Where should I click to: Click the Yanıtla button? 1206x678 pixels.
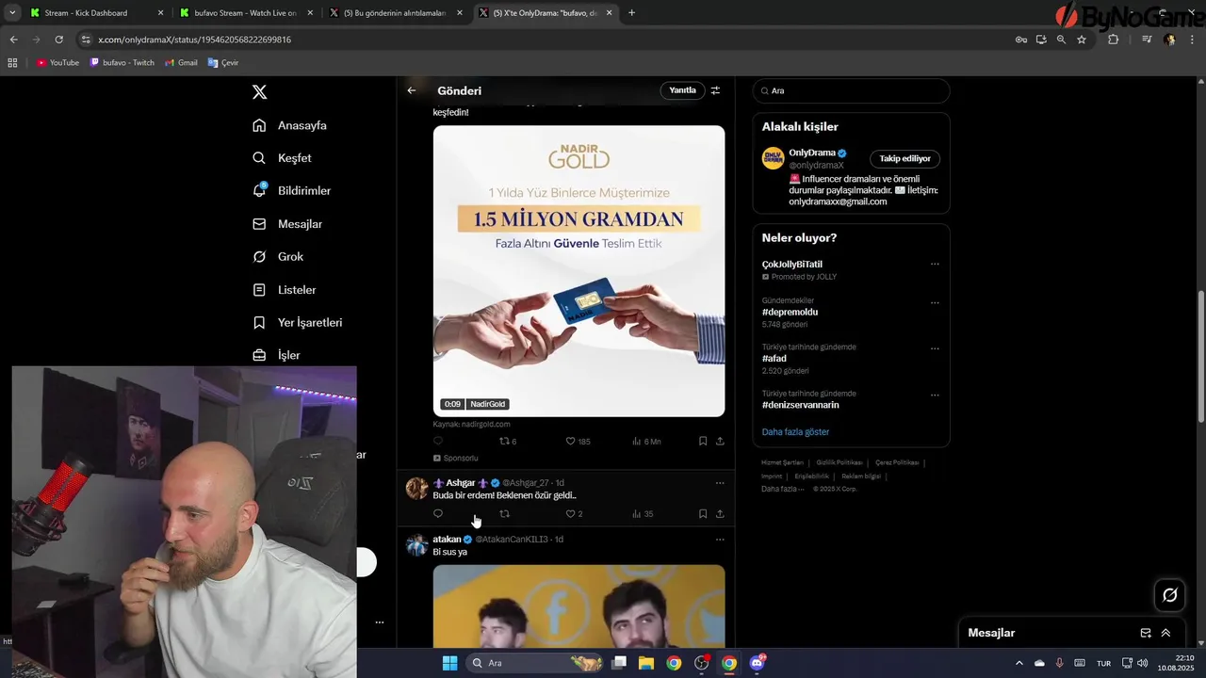click(x=682, y=90)
